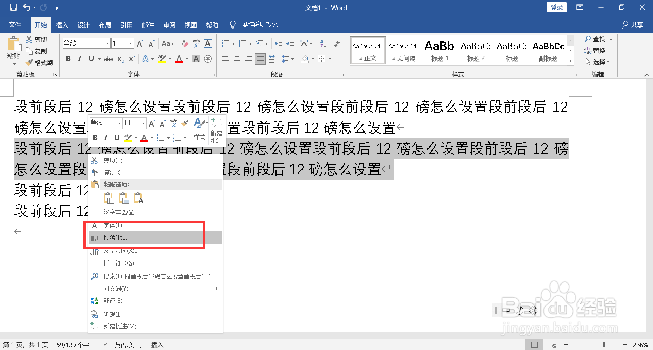Image resolution: width=653 pixels, height=350 pixels.
Task: Click Keep Source Formatting paste option icon
Action: 109,198
